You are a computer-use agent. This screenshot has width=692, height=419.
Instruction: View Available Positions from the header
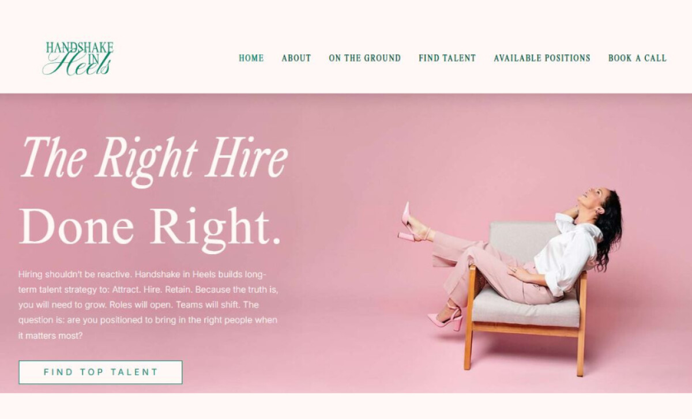click(x=542, y=58)
